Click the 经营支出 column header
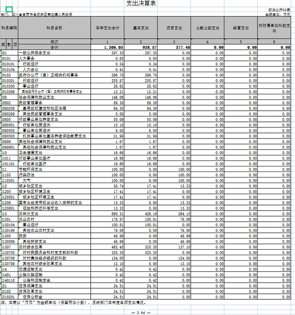Screen dimensions: 295x315 [241, 28]
